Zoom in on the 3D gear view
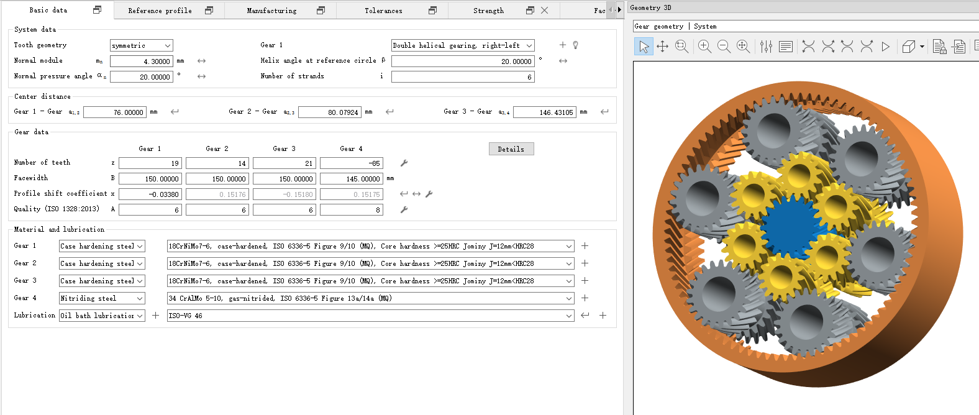 coord(704,47)
